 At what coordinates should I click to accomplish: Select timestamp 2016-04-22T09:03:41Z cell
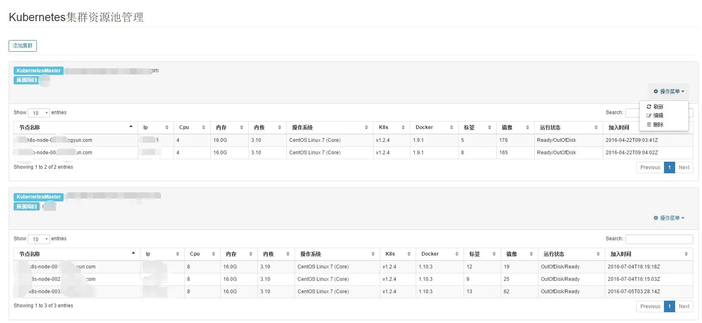click(x=648, y=140)
